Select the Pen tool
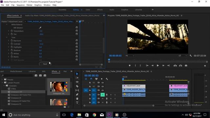Image resolution: width=210 pixels, height=118 pixels. tap(77, 94)
